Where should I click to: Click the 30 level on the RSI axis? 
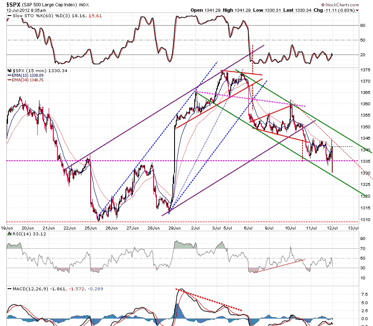363,268
